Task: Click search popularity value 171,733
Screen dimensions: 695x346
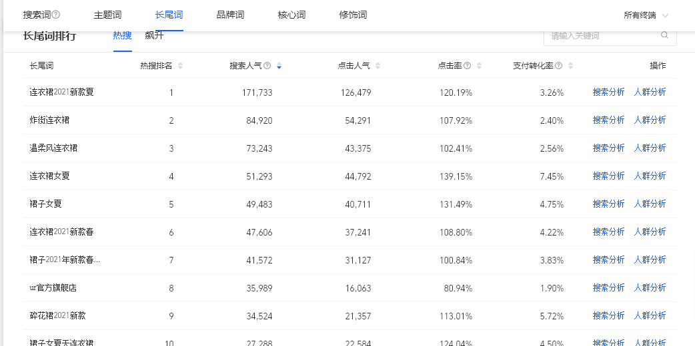Action: (x=257, y=92)
